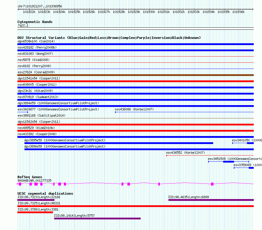262x230 pixels.
Task: Open variant esv27624 (Conrad2009)
Action: point(36,72)
